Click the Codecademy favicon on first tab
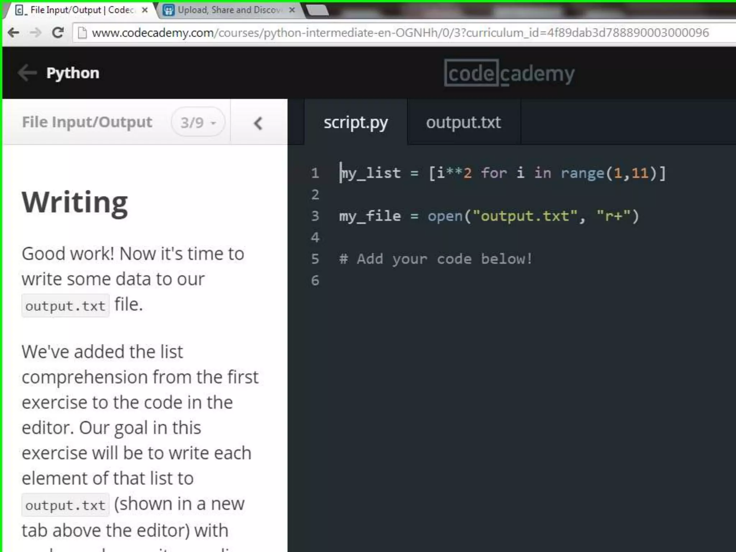736x552 pixels. [20, 10]
